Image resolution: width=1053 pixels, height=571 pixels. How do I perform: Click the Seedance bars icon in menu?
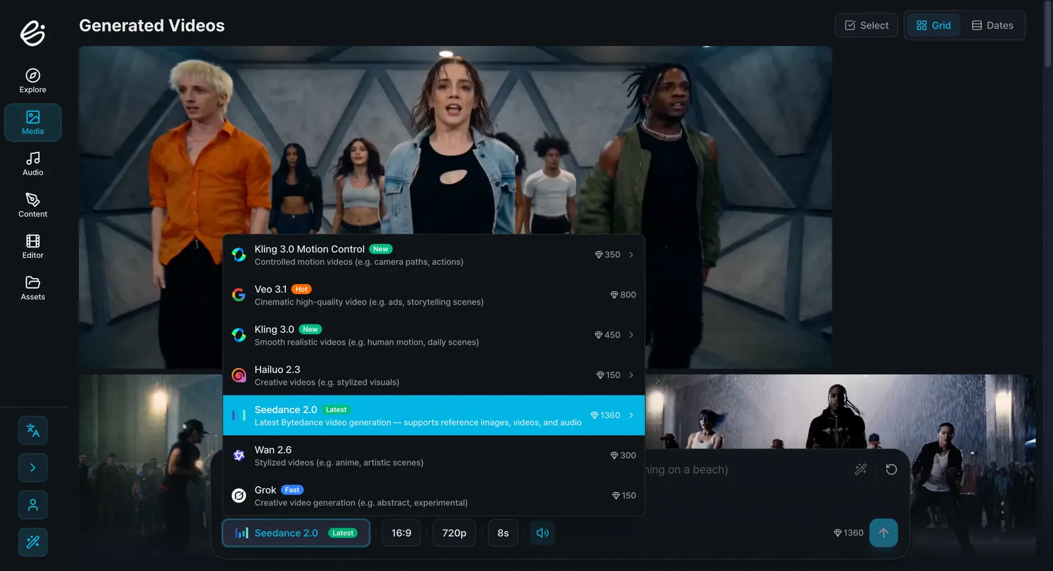point(239,416)
